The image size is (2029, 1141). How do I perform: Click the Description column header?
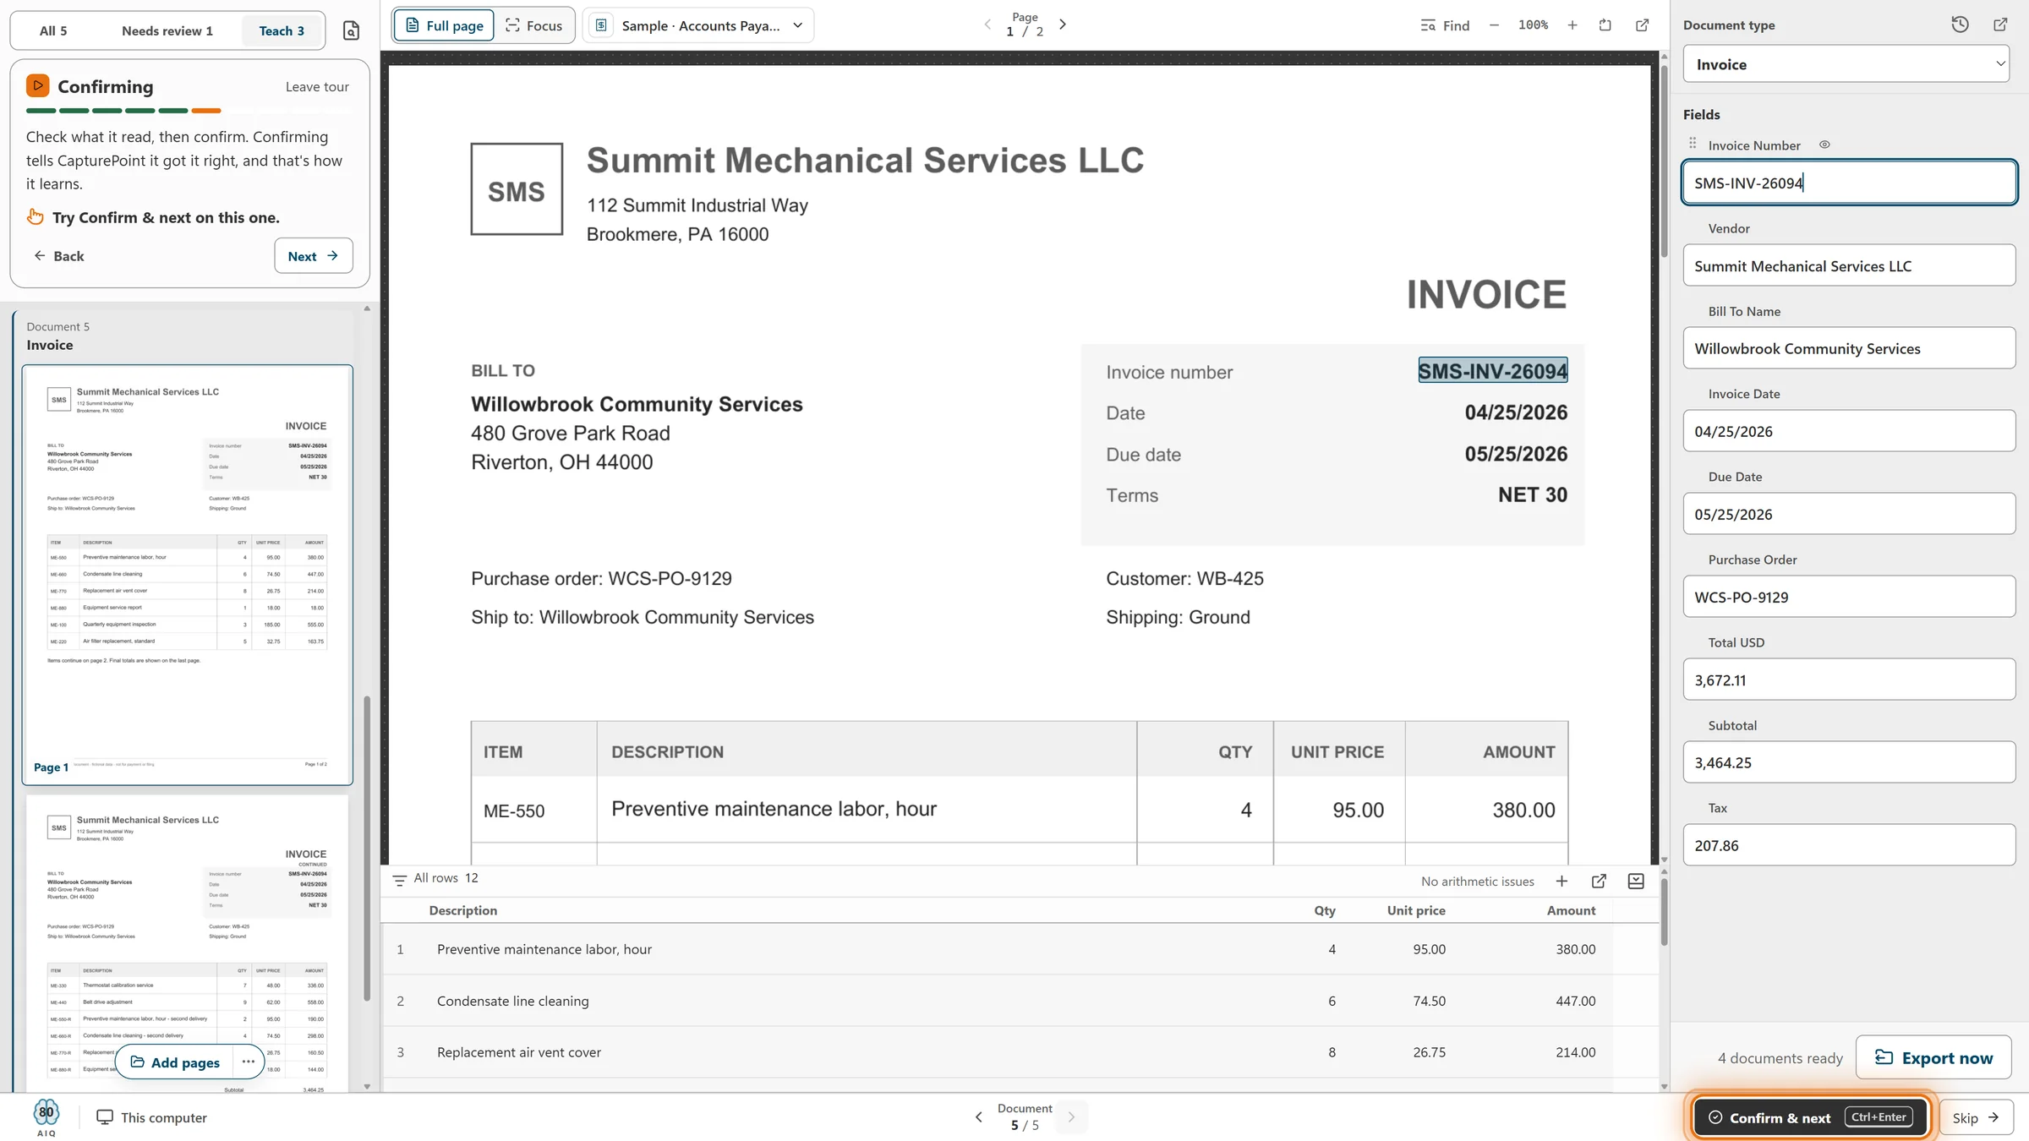coord(463,910)
